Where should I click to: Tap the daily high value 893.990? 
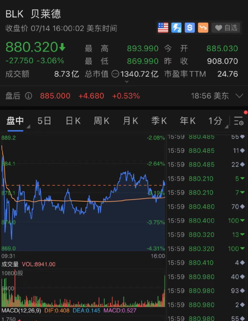click(143, 48)
